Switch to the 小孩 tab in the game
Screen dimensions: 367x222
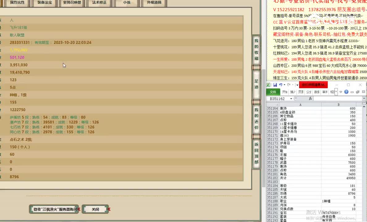pyautogui.click(x=127, y=2)
